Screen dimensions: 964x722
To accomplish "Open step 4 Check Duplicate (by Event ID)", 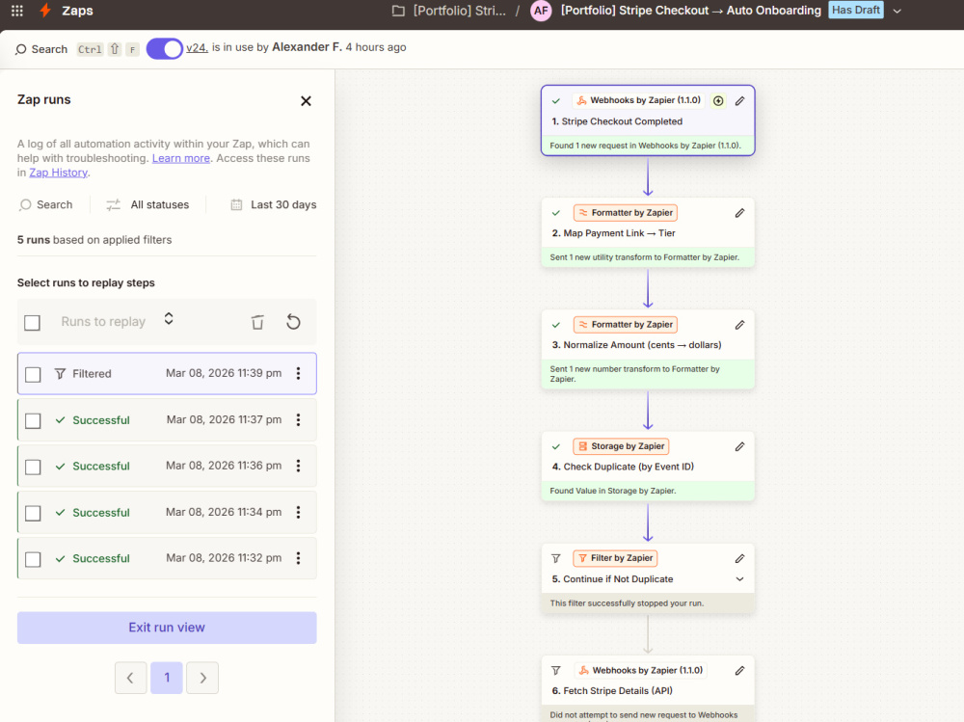I will click(623, 467).
